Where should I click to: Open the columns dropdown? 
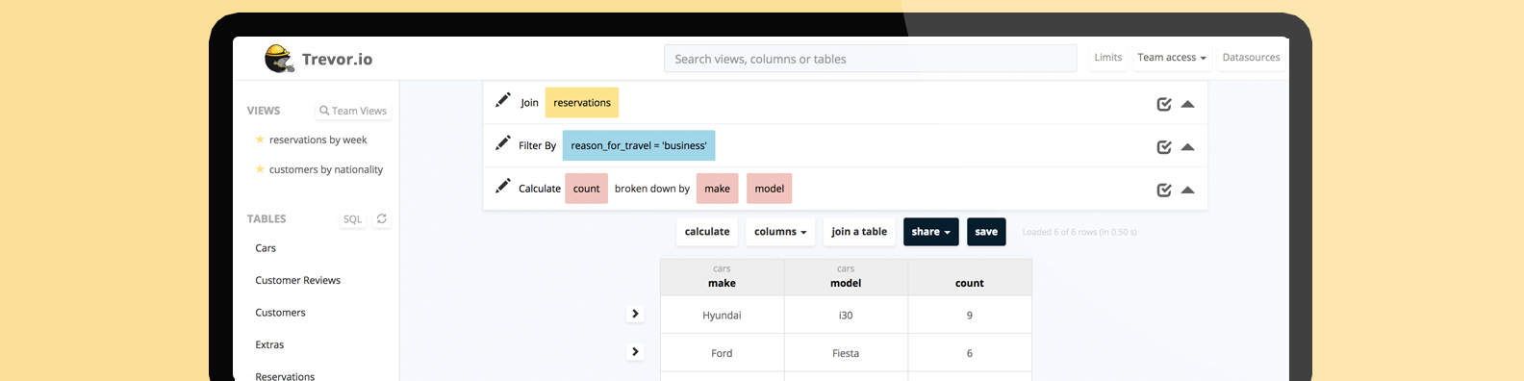pyautogui.click(x=780, y=232)
